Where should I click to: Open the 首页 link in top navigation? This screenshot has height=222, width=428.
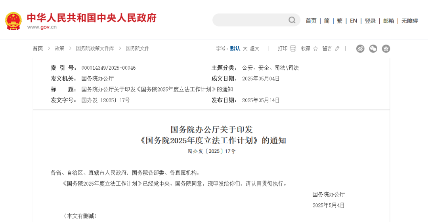click(x=311, y=21)
